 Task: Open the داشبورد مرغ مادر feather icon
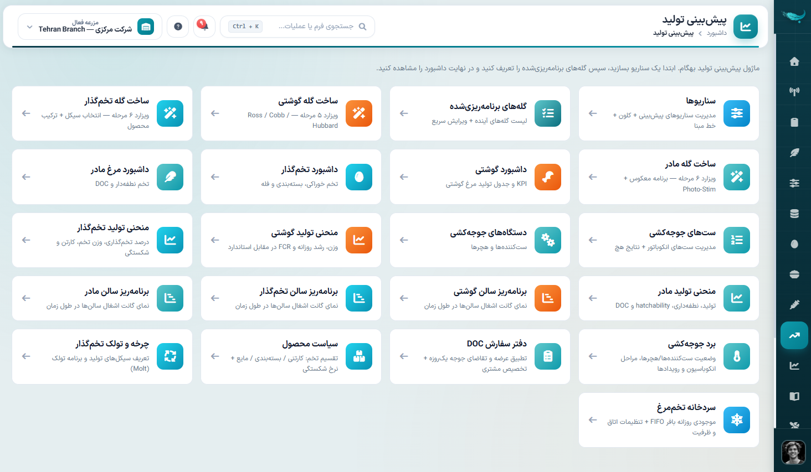170,177
